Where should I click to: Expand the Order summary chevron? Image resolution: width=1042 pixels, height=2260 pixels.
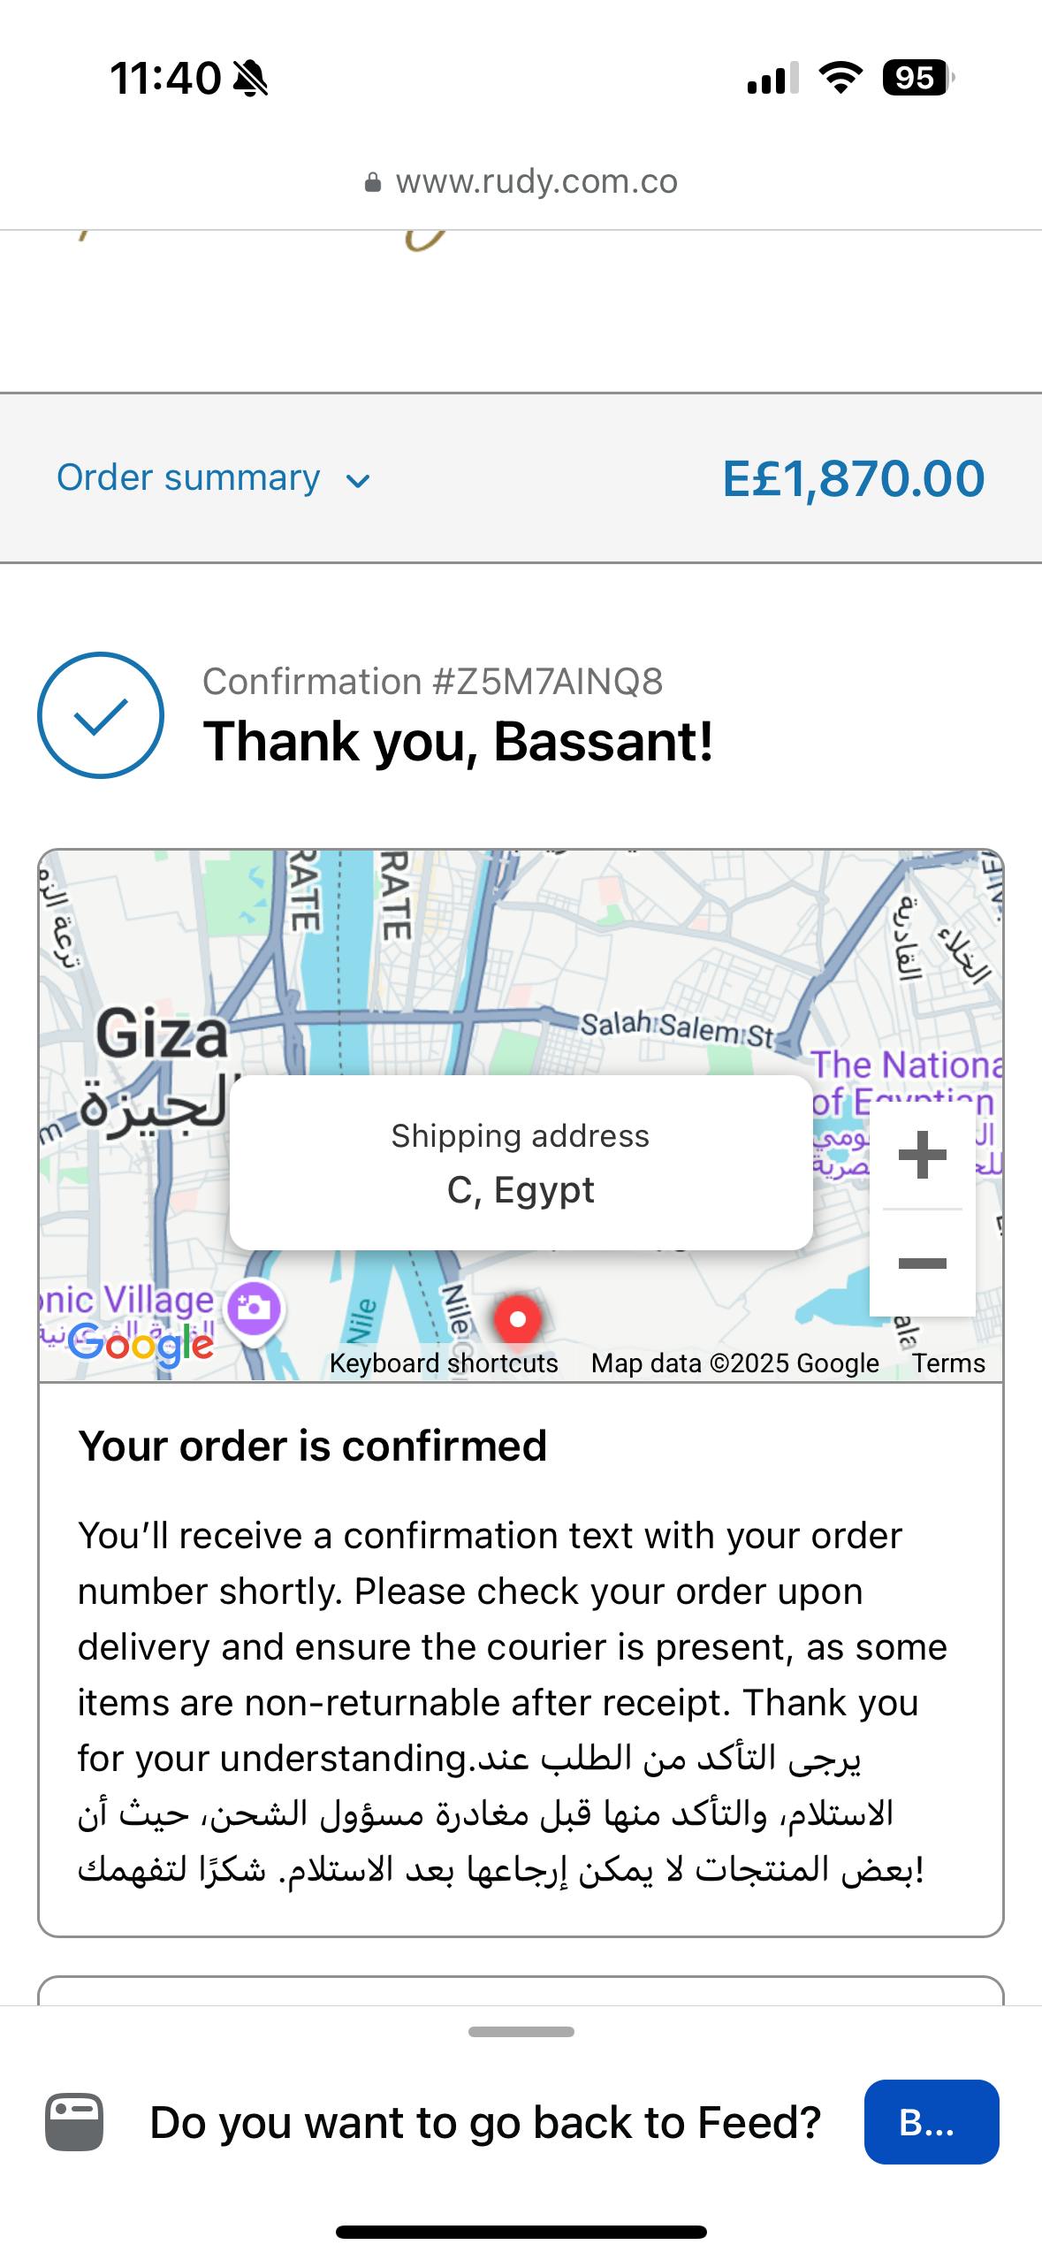tap(358, 481)
